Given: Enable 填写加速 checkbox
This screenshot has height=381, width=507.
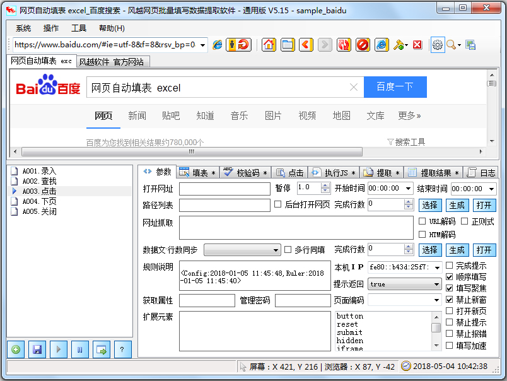Looking at the screenshot, I should (449, 345).
